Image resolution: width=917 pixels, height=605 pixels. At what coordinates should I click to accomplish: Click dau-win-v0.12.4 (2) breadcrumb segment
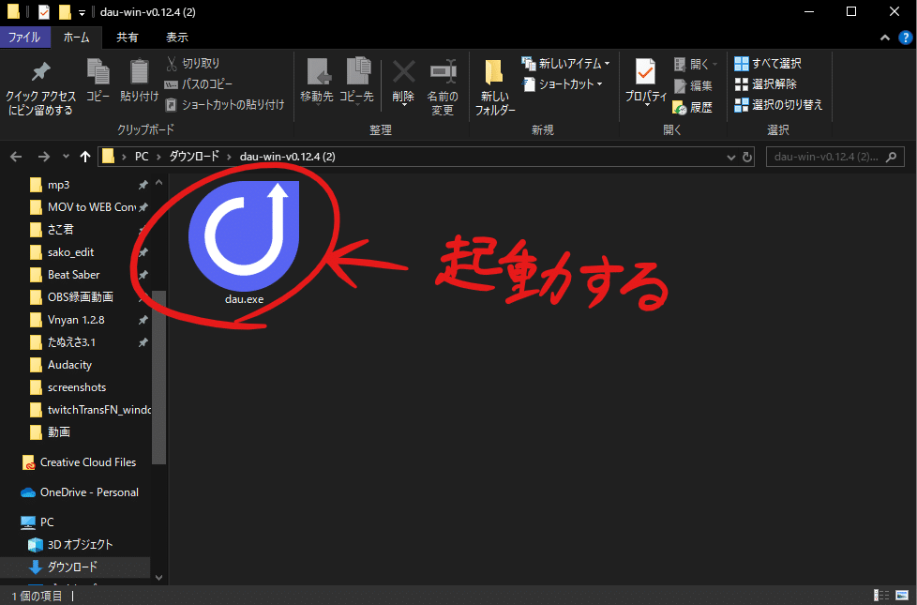(x=288, y=157)
